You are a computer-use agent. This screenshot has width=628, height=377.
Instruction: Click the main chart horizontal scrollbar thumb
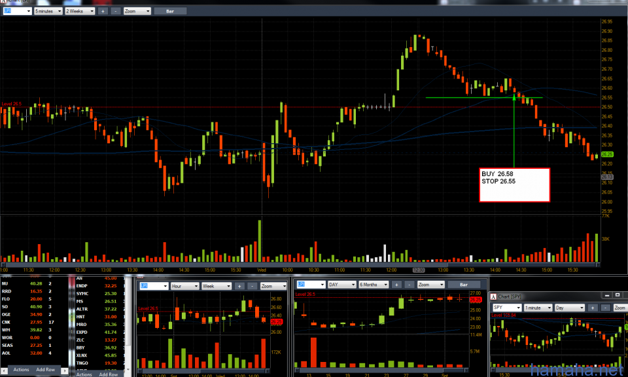[521, 265]
